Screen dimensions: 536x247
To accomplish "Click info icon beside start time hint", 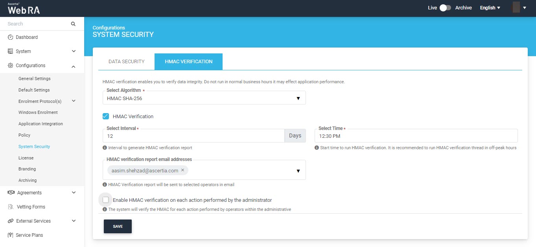I will (317, 148).
